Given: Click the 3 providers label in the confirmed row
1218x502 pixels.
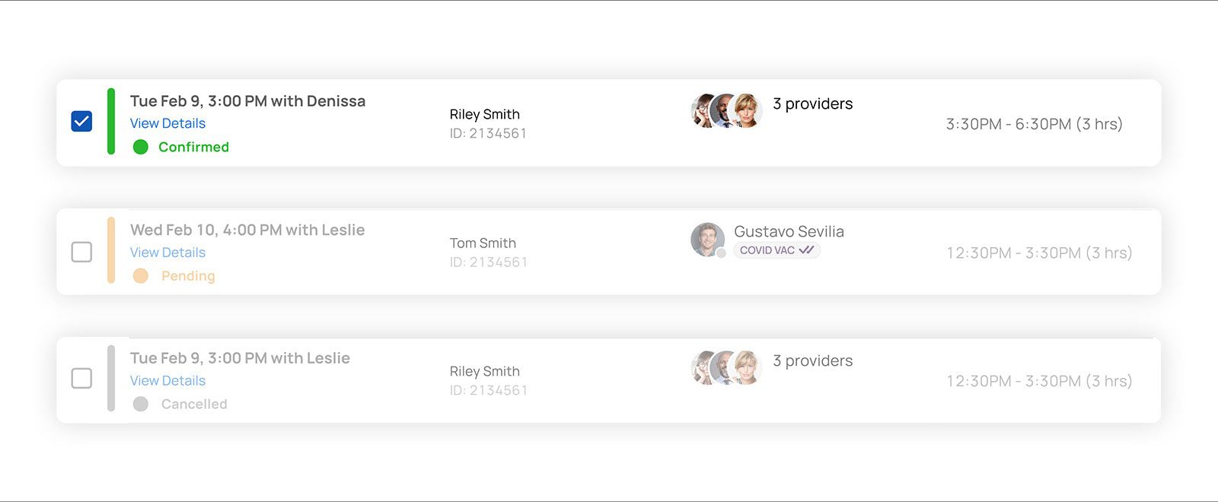Looking at the screenshot, I should tap(812, 103).
